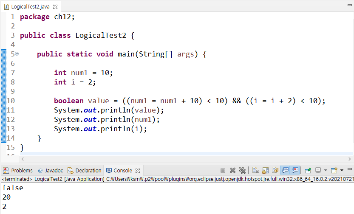Open the Open Console dropdown arrow
The width and height of the screenshot is (354, 214).
coord(342,170)
